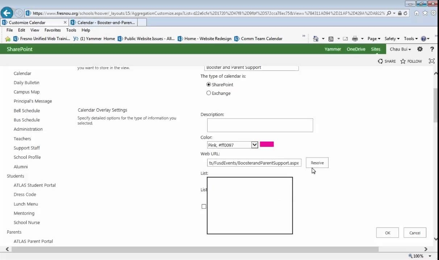Open dropdown arrow next to Print icon

point(362,39)
